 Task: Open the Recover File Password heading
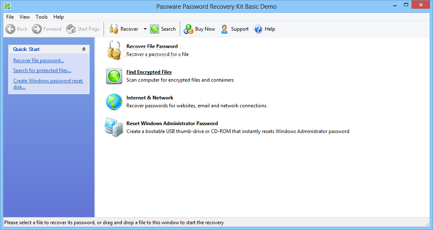152,46
